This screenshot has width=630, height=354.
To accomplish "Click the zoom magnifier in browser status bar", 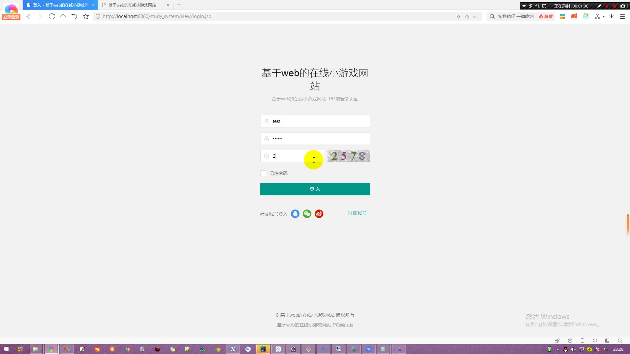I will (x=620, y=341).
